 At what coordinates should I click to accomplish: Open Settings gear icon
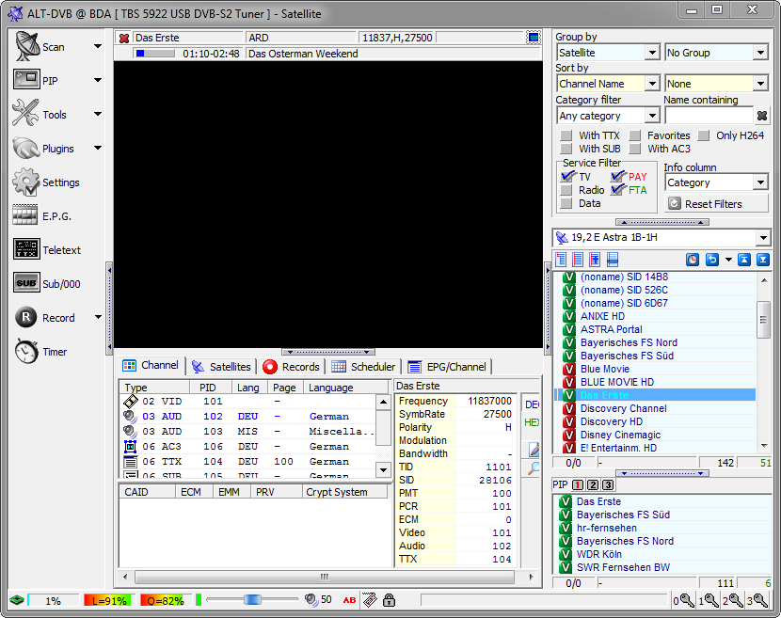click(26, 182)
